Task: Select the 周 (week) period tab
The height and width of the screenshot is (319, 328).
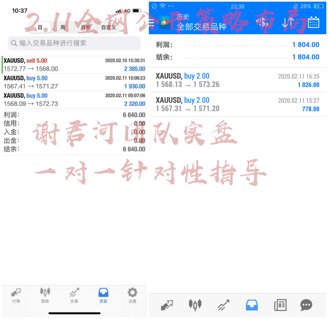Action: (63, 27)
